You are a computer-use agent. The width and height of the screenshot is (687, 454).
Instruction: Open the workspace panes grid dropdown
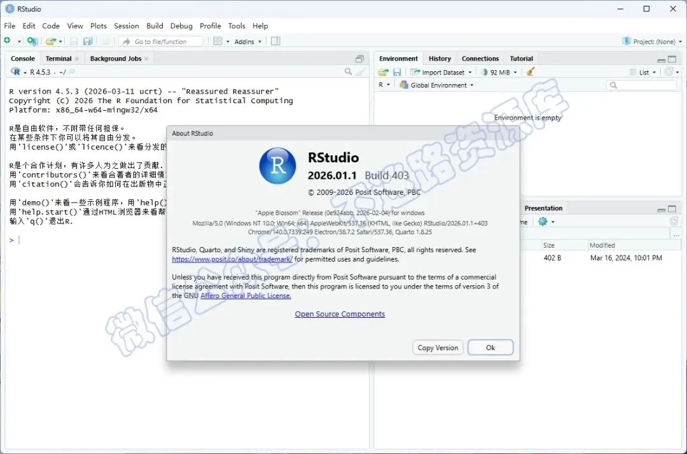pyautogui.click(x=221, y=41)
